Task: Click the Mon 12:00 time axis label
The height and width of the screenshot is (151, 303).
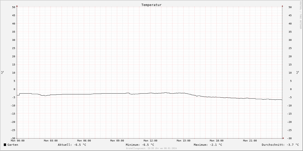Action: pyautogui.click(x=150, y=141)
